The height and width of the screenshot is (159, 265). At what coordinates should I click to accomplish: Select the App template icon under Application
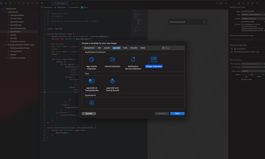(92, 103)
